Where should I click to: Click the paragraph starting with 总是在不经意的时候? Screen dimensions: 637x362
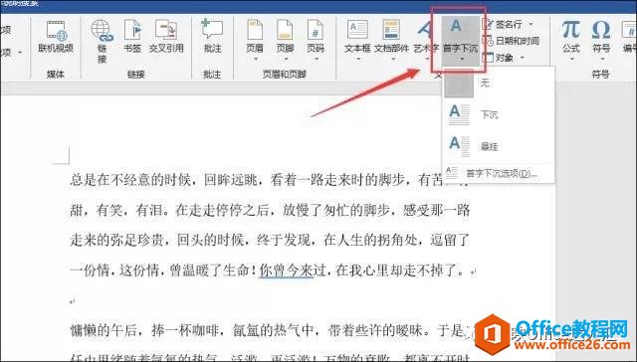pos(270,225)
